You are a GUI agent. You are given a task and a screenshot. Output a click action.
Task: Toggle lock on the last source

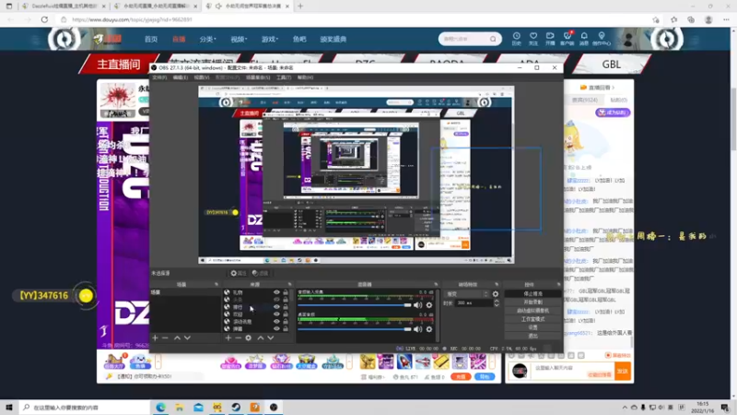[286, 329]
